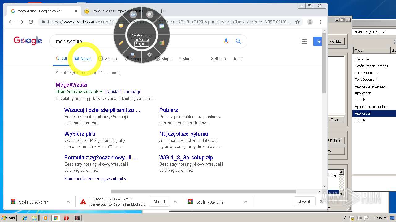Click Pick DLL in Scylla window
Viewport: 396px width, 222px height.
(x=335, y=41)
